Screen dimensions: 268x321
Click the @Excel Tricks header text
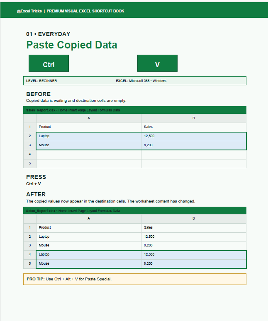29,11
